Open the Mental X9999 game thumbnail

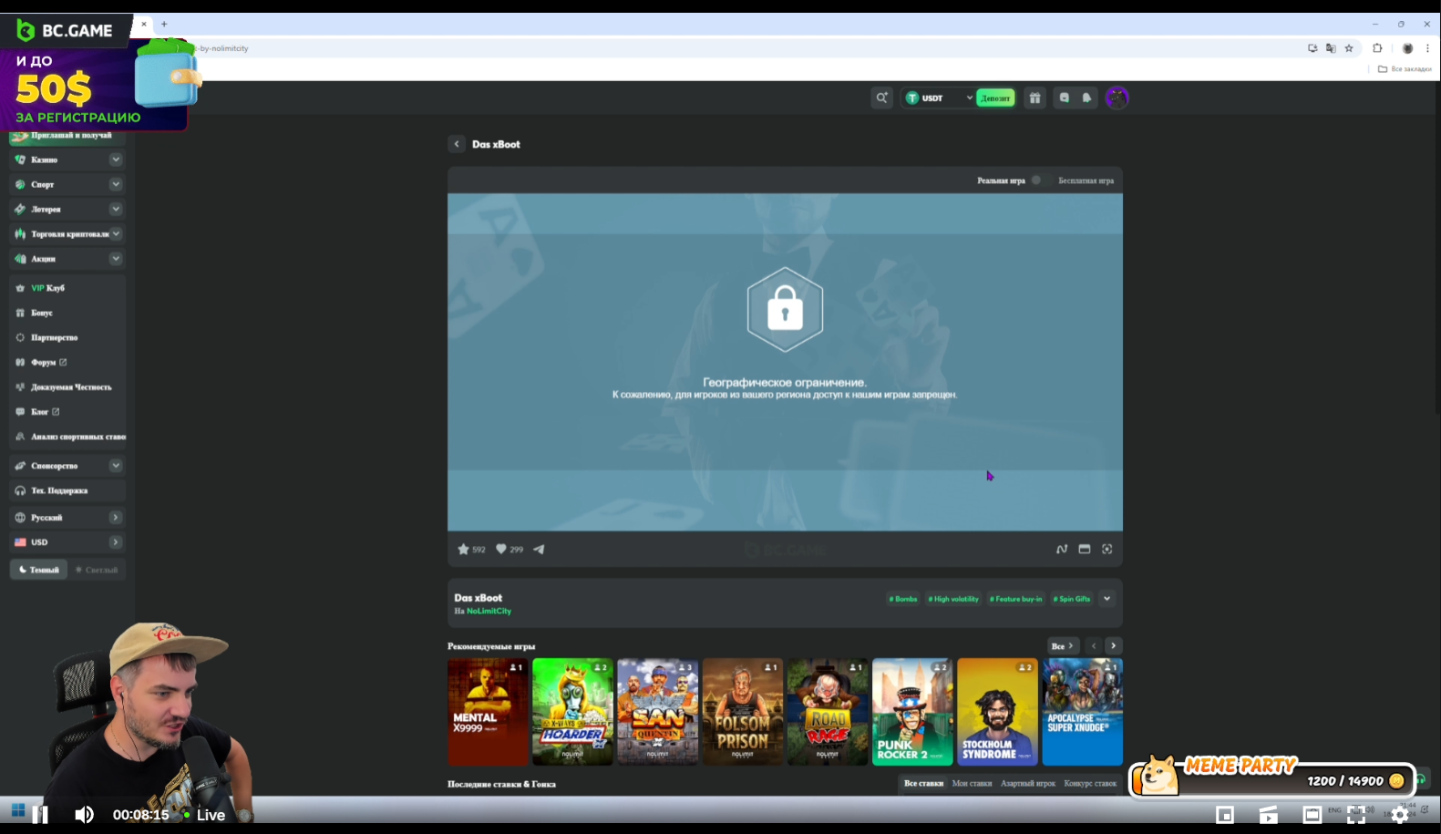[x=488, y=712]
